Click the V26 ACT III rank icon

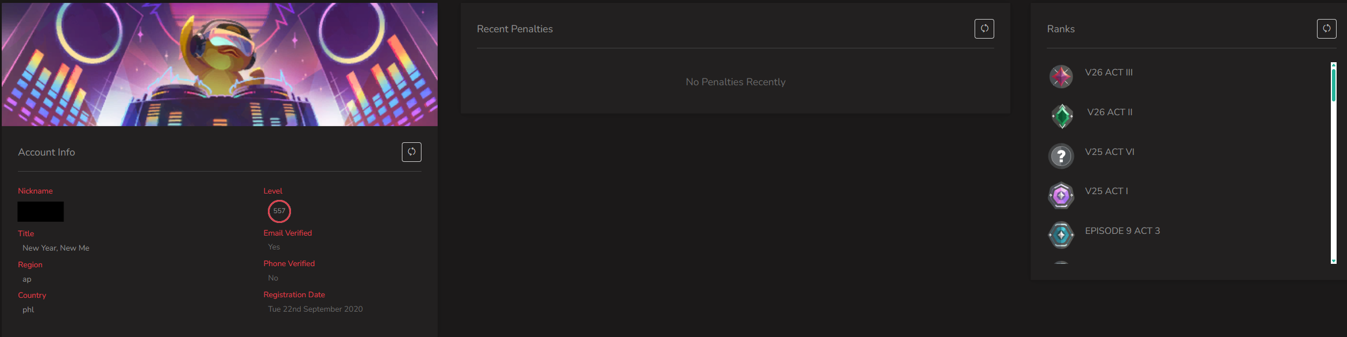[1061, 76]
